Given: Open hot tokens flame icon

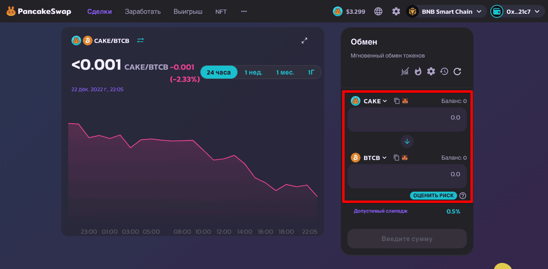Looking at the screenshot, I should 418,72.
